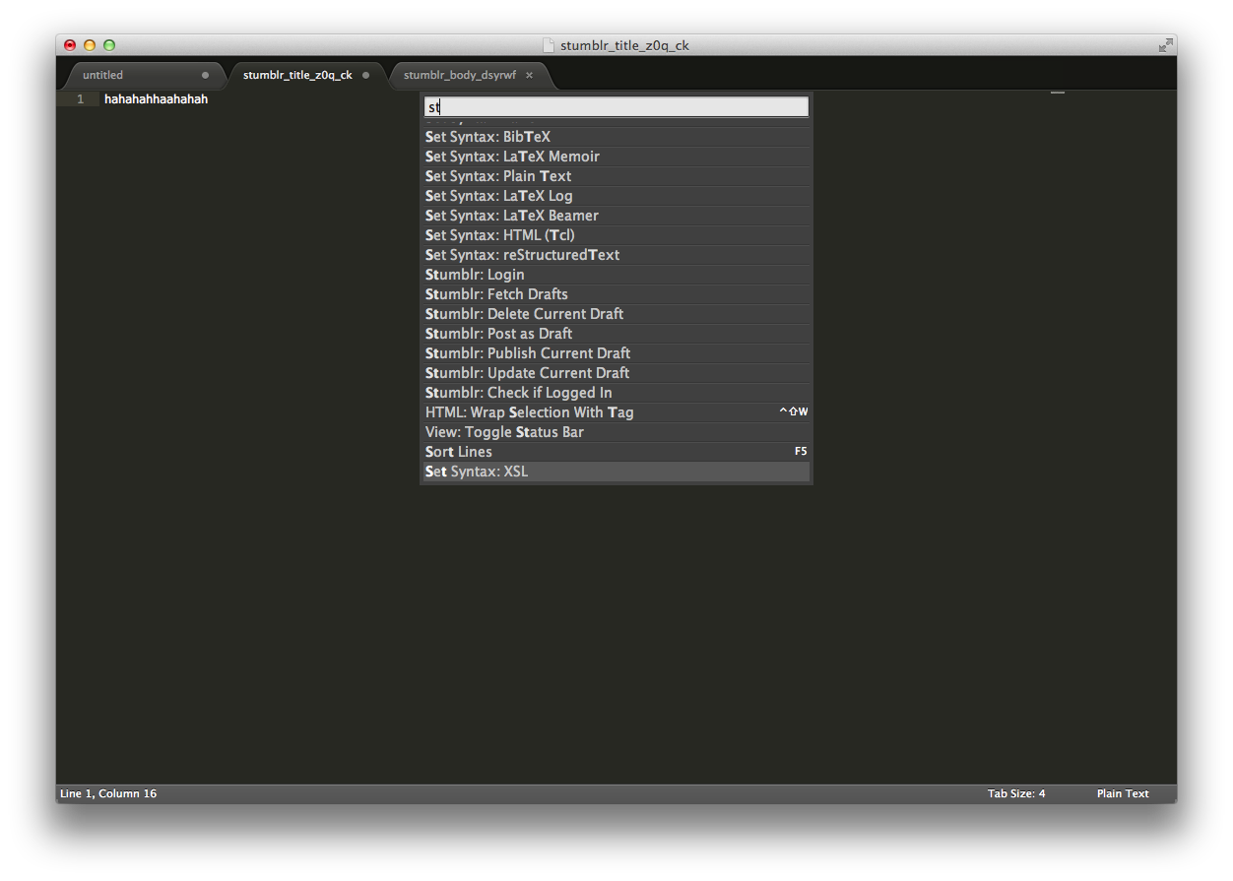Run Stumblr: Login command

[616, 275]
